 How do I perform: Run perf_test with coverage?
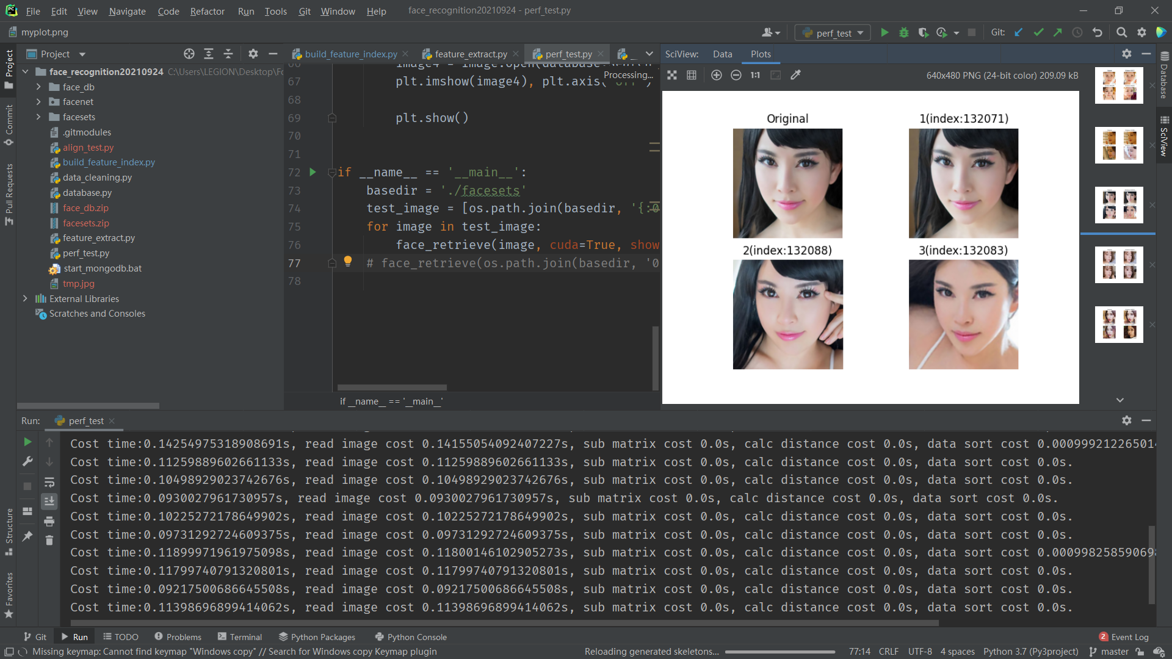[923, 32]
